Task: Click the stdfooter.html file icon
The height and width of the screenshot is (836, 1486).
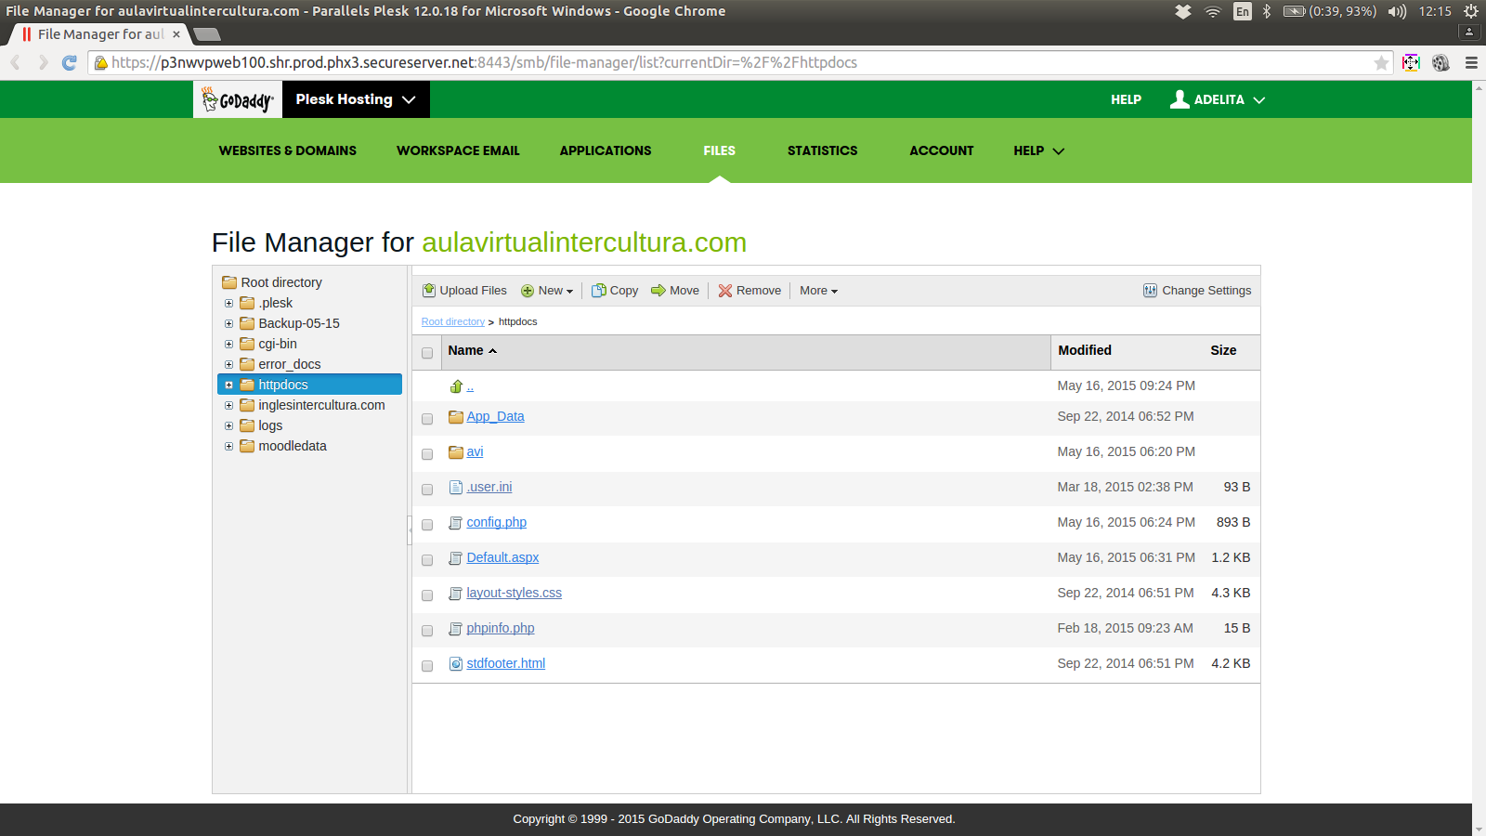Action: pyautogui.click(x=456, y=663)
